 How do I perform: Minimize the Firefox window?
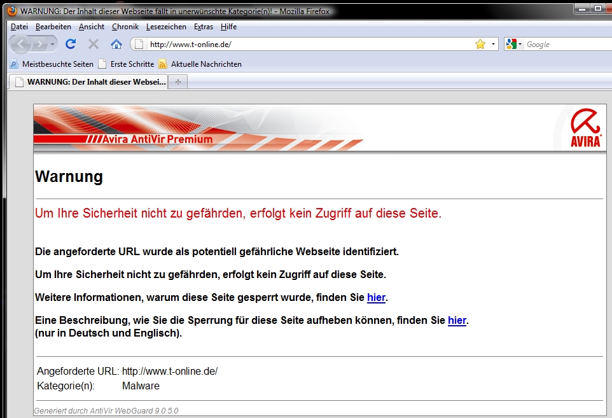point(582,8)
